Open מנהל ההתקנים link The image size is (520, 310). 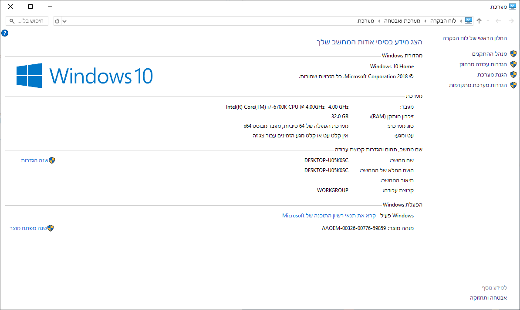point(490,53)
